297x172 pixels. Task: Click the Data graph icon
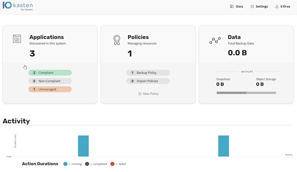pos(215,40)
